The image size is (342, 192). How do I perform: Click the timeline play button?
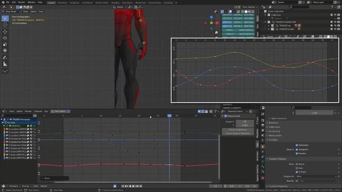134,186
